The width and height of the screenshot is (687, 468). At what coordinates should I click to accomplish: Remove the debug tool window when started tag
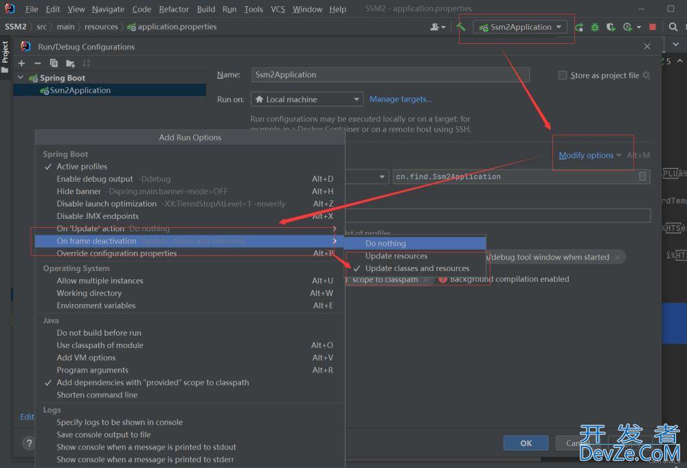coord(618,257)
